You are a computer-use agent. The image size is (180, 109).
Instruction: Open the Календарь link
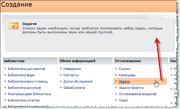pyautogui.click(x=127, y=75)
